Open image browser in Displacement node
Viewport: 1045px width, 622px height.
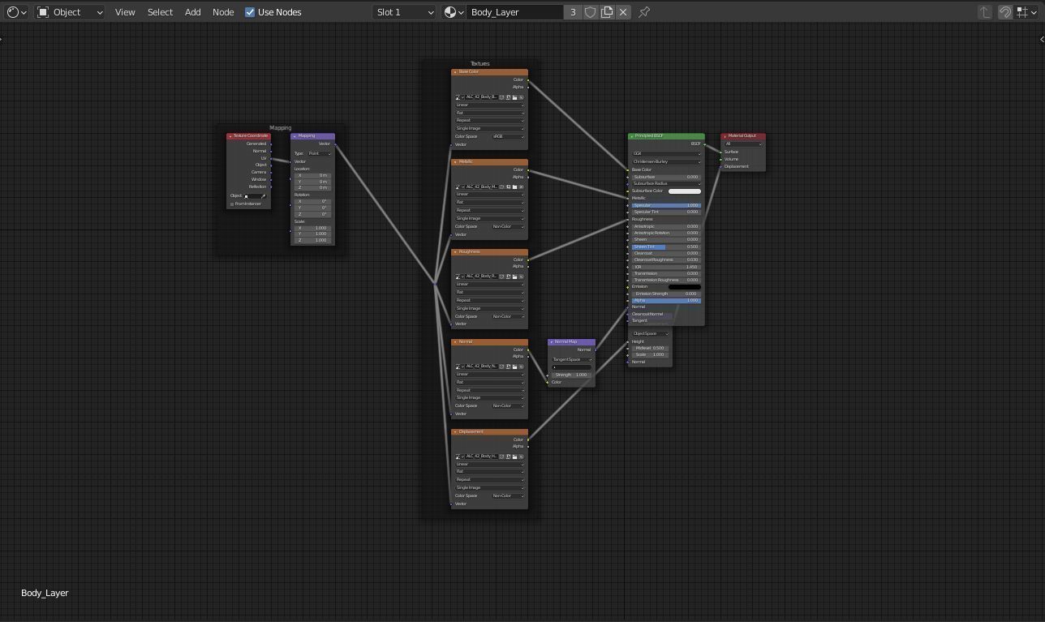[458, 457]
